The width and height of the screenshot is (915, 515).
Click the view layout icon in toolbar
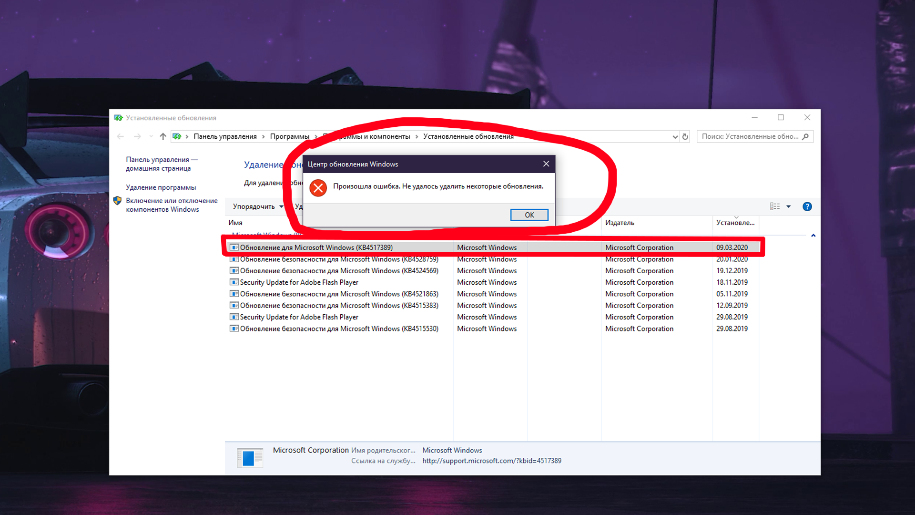point(775,206)
